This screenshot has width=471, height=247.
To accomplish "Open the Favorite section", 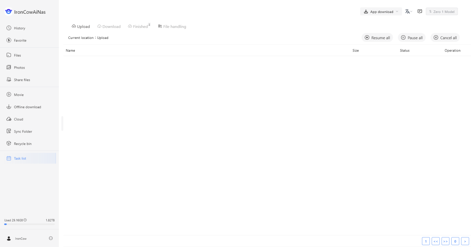I will pyautogui.click(x=20, y=40).
